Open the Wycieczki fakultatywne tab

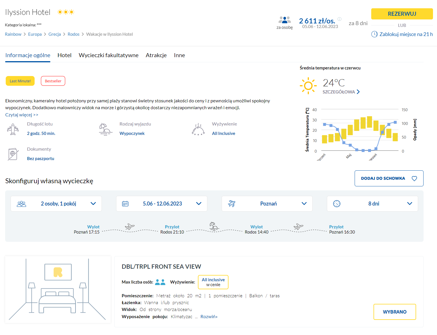pos(108,55)
